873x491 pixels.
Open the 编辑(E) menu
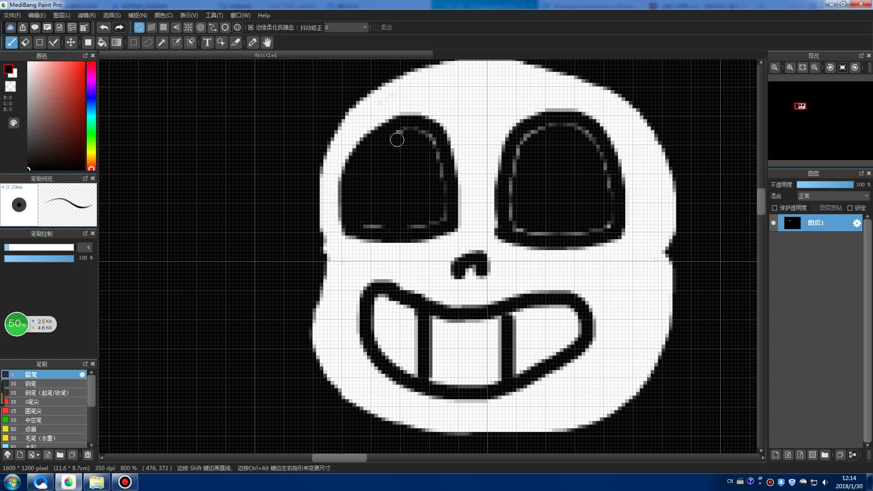37,15
